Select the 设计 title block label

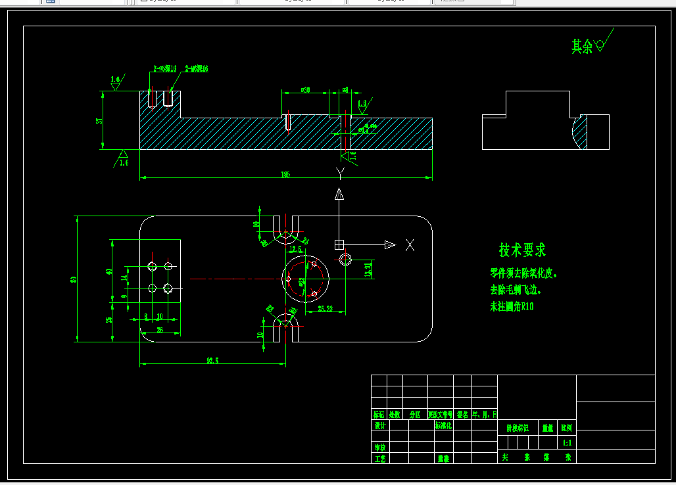click(380, 426)
